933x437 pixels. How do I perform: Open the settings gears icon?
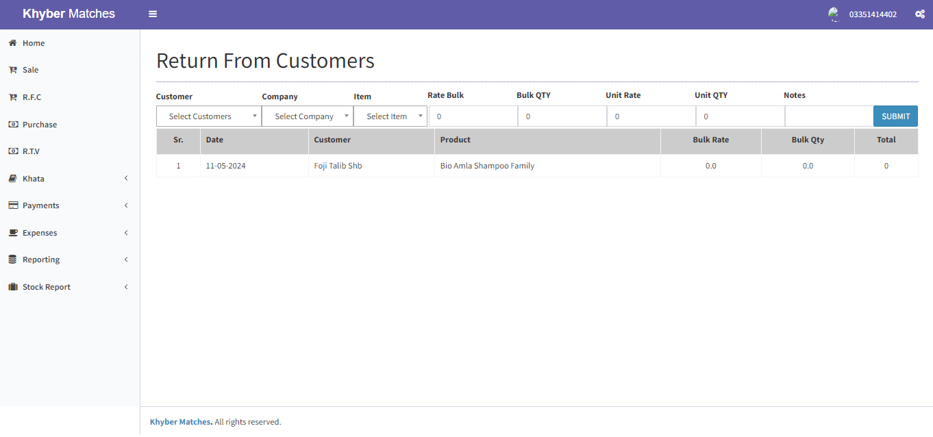(920, 14)
